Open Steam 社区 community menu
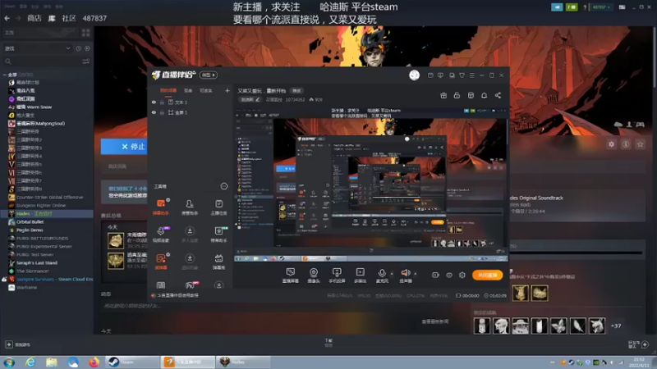The image size is (657, 369). 69,18
